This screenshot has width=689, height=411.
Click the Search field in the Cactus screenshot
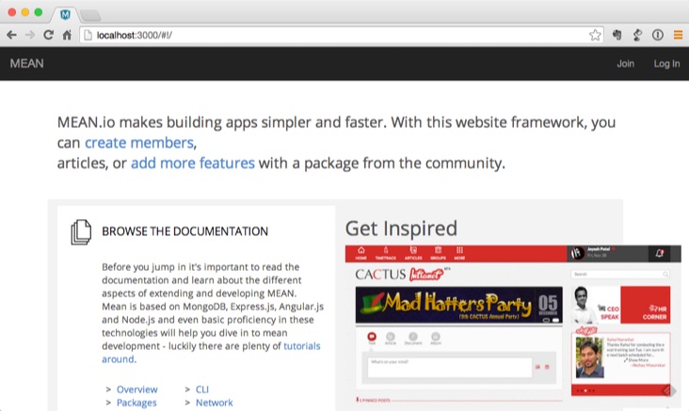point(620,274)
